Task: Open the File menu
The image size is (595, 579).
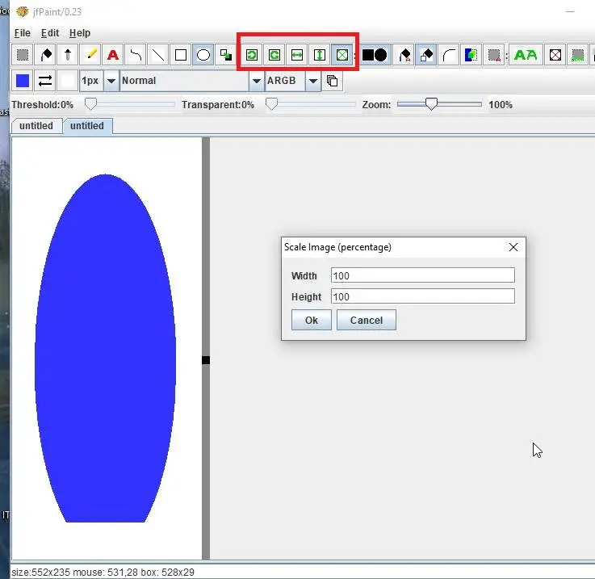Action: pyautogui.click(x=22, y=33)
